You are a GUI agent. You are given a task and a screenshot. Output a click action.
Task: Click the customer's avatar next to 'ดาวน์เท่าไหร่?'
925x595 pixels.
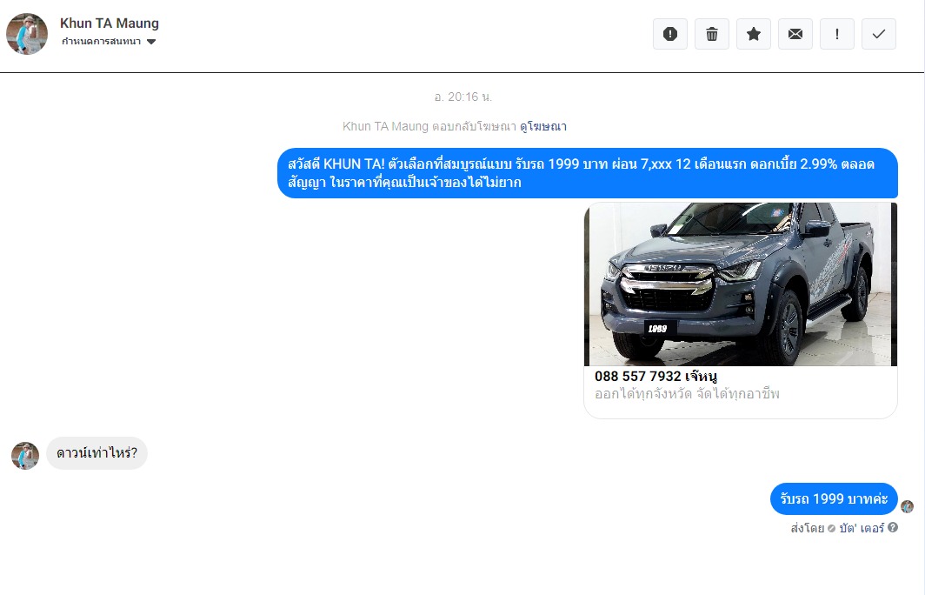(25, 455)
